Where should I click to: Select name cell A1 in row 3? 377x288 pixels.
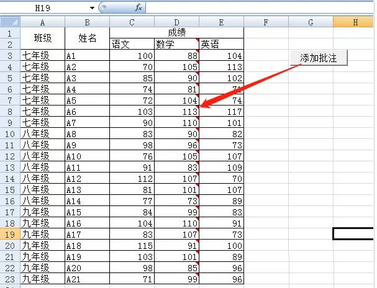[x=88, y=55]
